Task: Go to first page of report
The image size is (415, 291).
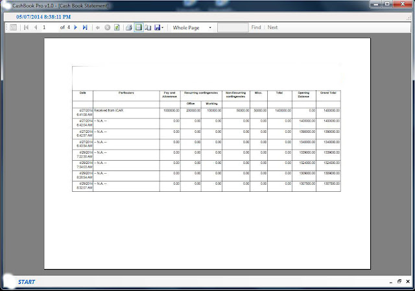Action: coord(26,27)
